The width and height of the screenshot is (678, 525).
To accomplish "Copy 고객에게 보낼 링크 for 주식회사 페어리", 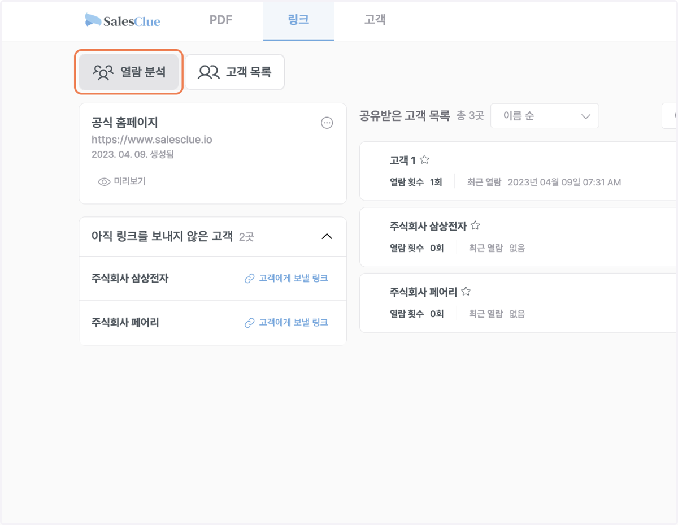I will coord(286,323).
